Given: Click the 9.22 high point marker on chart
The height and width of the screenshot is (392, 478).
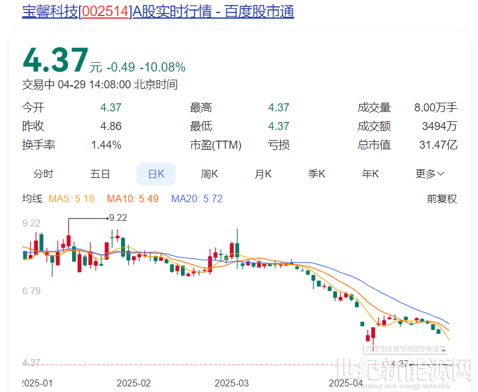Looking at the screenshot, I should point(118,218).
